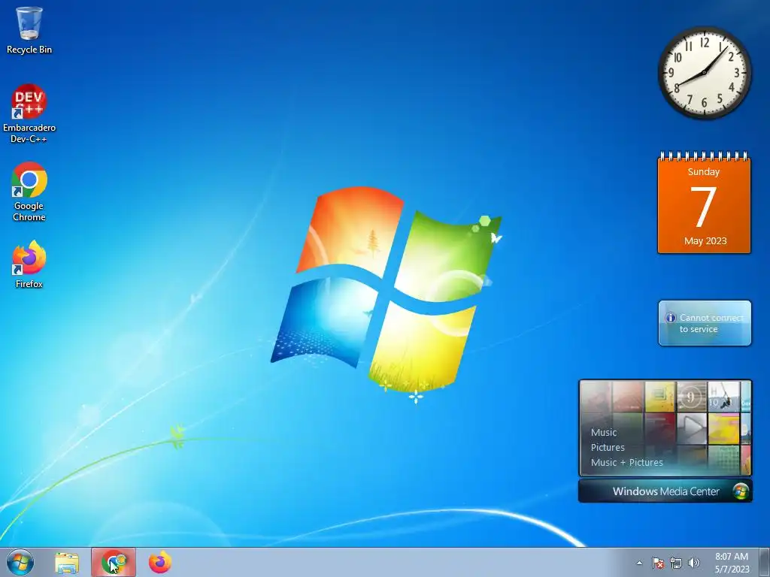Show hidden tray icons arrow
The height and width of the screenshot is (577, 770).
639,563
